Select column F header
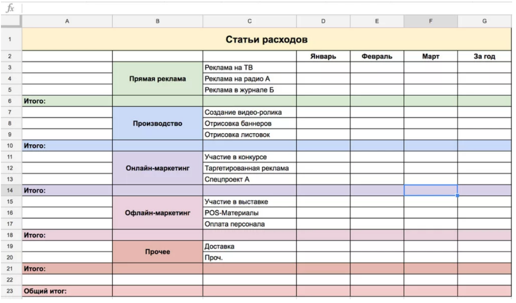This screenshot has width=516, height=303. pos(430,21)
